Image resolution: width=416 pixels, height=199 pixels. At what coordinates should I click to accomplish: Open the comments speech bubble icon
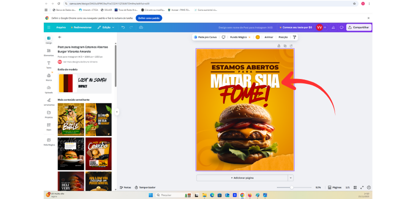coord(341,27)
